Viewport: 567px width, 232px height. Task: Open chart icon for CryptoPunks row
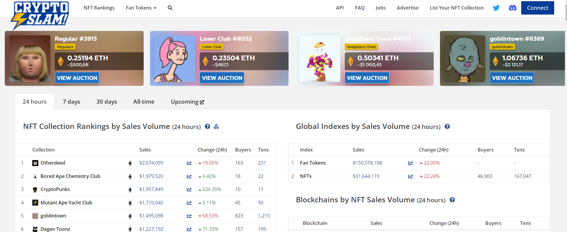[x=189, y=190]
